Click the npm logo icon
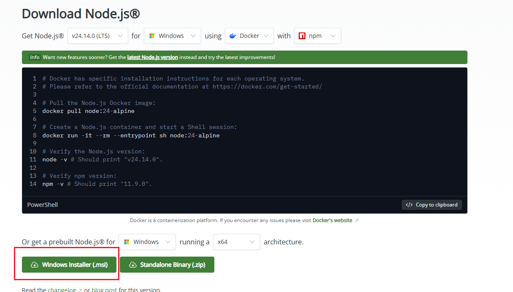 tap(302, 36)
